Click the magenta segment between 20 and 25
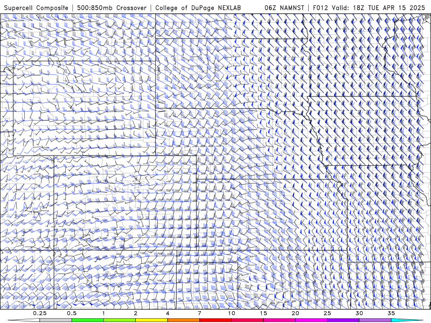The height and width of the screenshot is (323, 431). (x=311, y=320)
